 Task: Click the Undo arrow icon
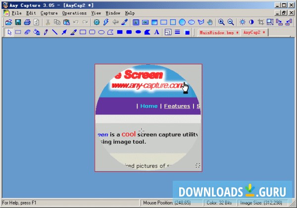click(x=76, y=22)
